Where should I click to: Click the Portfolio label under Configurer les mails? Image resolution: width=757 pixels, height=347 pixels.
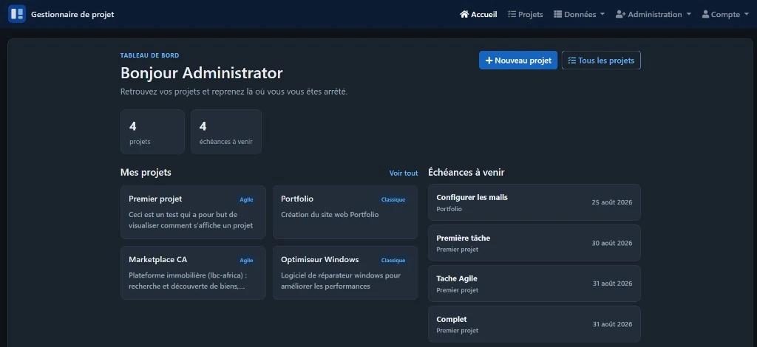pyautogui.click(x=449, y=209)
